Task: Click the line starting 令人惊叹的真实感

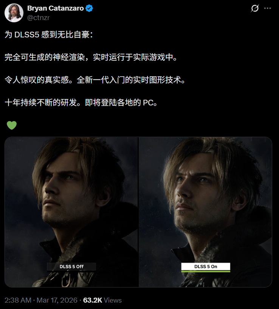Action: pyautogui.click(x=95, y=80)
